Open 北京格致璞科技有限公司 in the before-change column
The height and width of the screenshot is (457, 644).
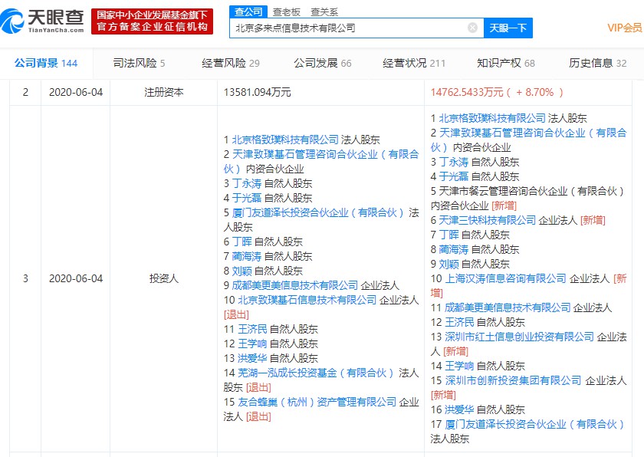(x=285, y=140)
